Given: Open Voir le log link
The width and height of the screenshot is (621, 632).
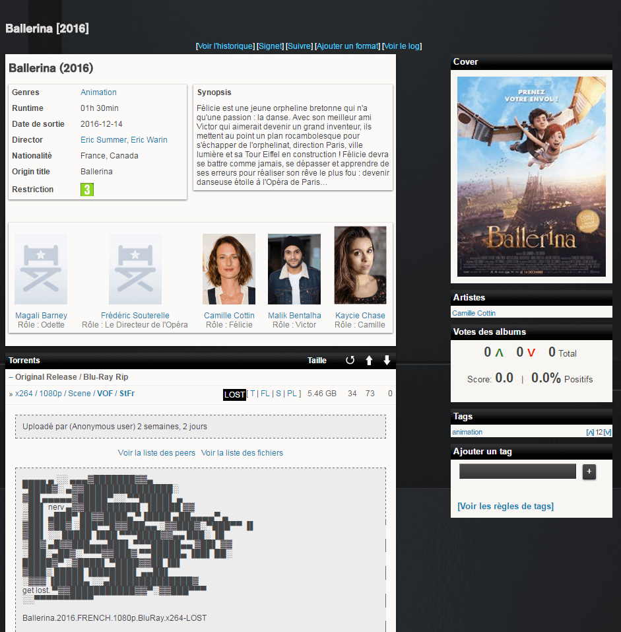Looking at the screenshot, I should point(402,46).
